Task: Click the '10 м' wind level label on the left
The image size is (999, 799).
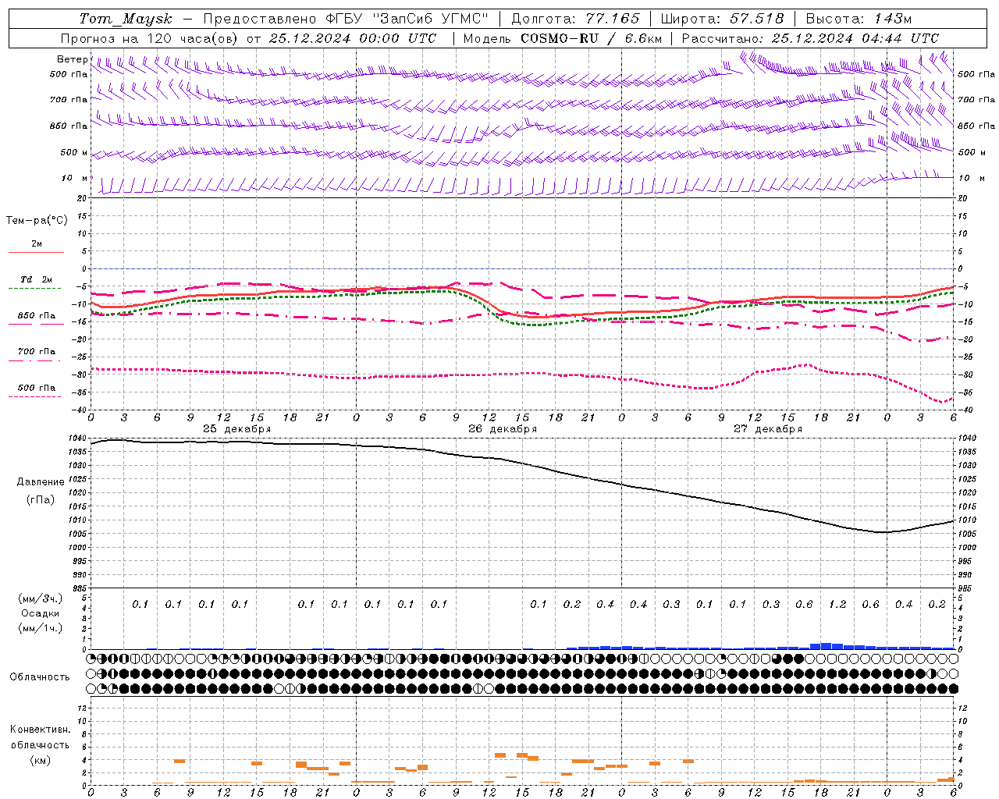Action: [x=75, y=178]
